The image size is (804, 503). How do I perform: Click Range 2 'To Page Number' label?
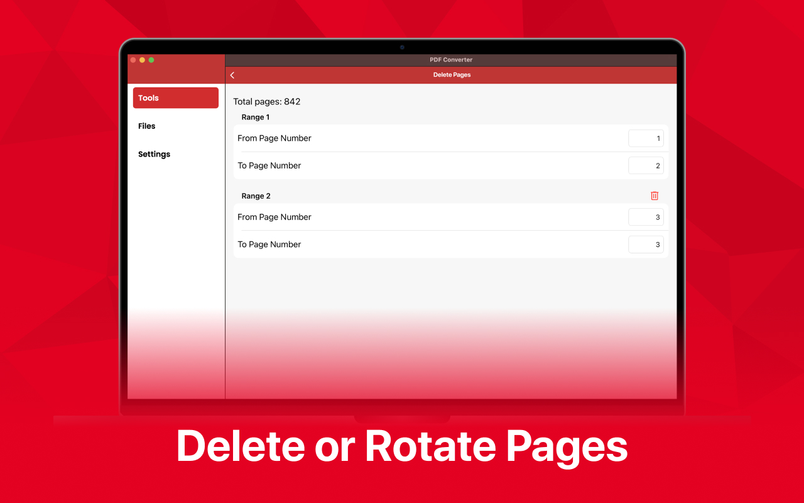point(269,245)
